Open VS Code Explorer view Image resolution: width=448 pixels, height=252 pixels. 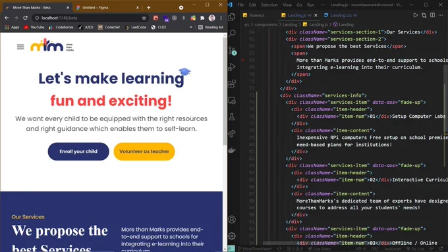tap(232, 17)
